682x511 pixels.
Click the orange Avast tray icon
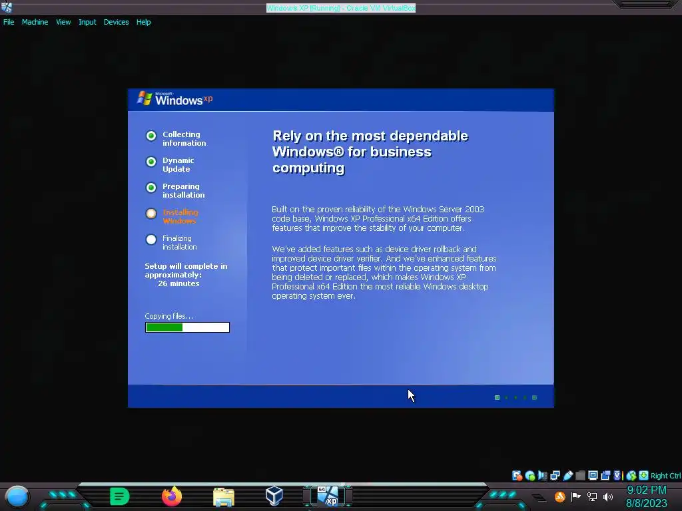[559, 496]
